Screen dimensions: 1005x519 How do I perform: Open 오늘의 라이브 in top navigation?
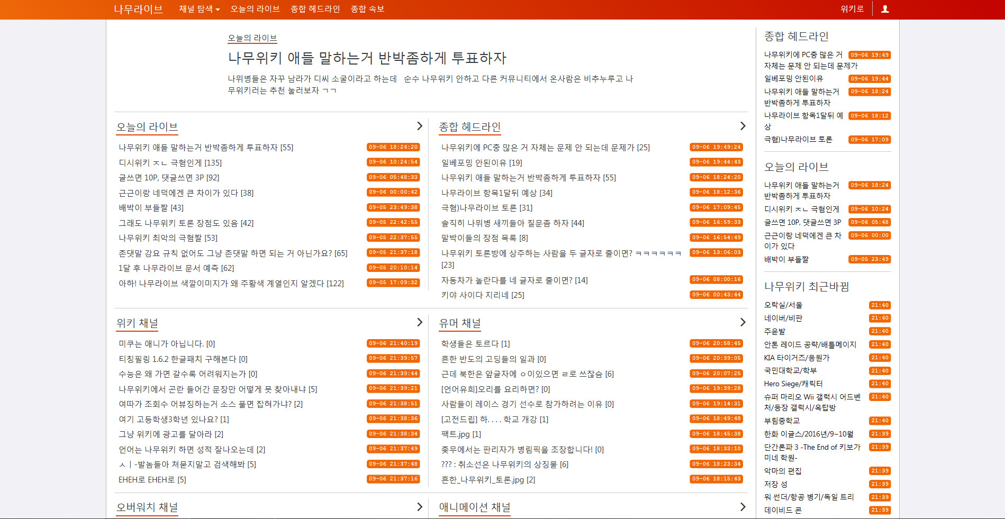coord(255,9)
